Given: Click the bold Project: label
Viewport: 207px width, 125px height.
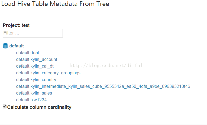Looking at the screenshot, I should (12, 25).
